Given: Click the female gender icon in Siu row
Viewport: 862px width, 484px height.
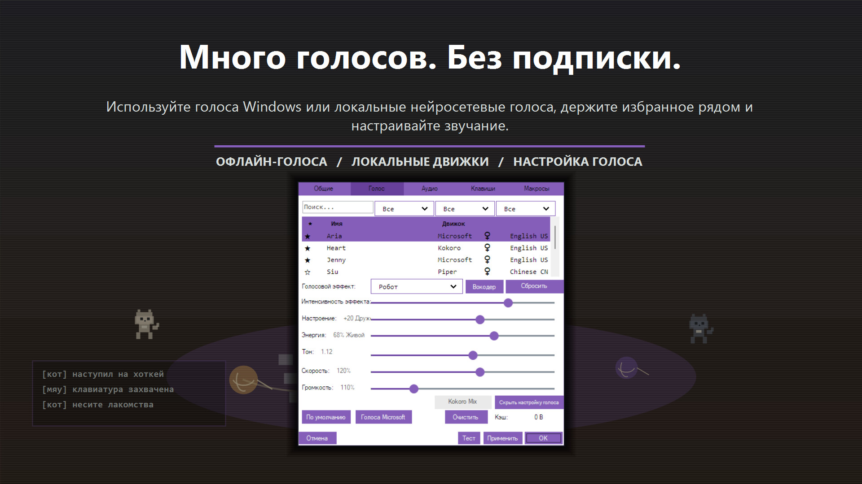Looking at the screenshot, I should click(x=487, y=271).
